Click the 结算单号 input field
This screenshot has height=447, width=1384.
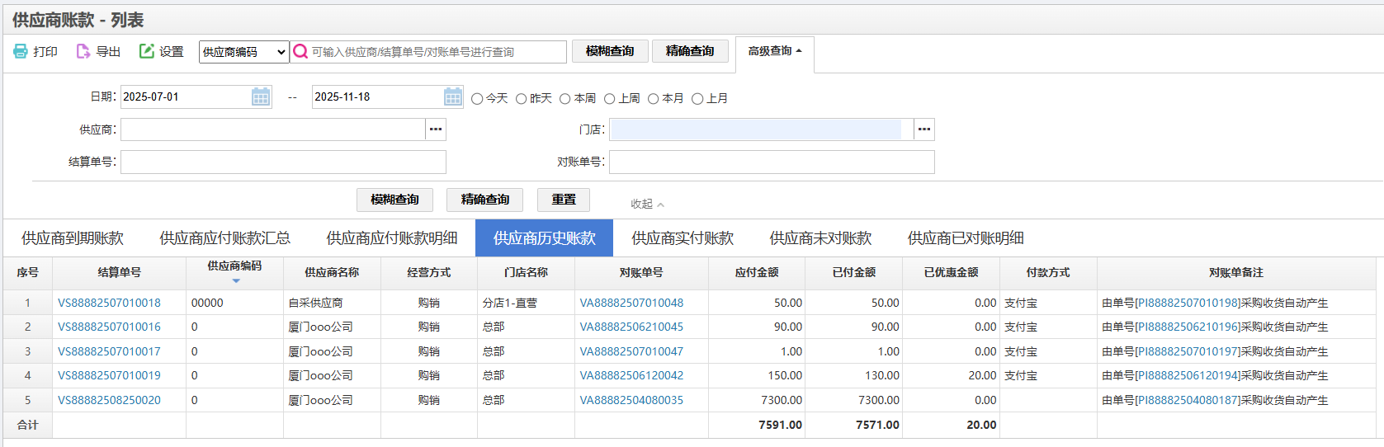pos(283,162)
